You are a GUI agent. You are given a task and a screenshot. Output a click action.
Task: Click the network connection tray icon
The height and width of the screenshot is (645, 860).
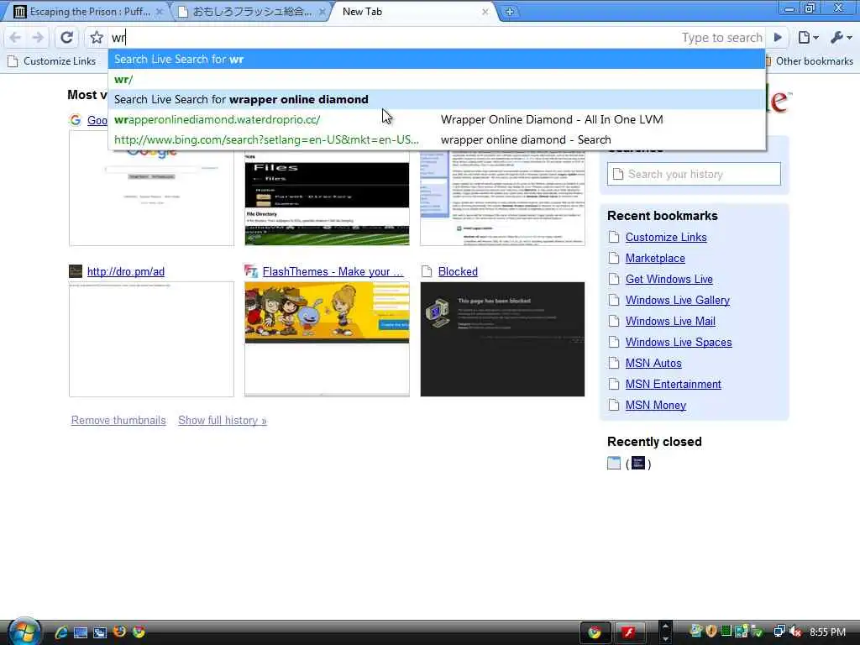779,632
